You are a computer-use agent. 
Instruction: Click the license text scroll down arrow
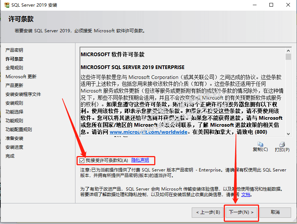(x=288, y=134)
